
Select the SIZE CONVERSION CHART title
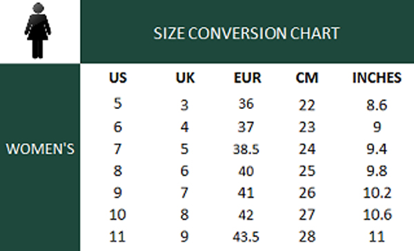246,33
